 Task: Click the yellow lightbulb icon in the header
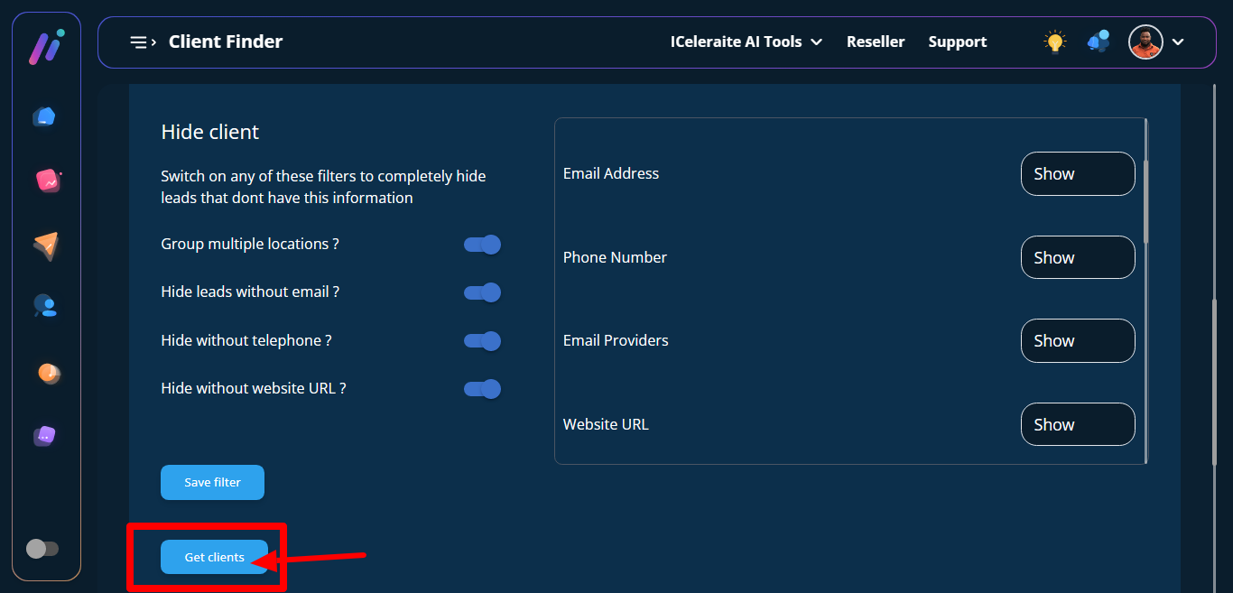click(1054, 42)
